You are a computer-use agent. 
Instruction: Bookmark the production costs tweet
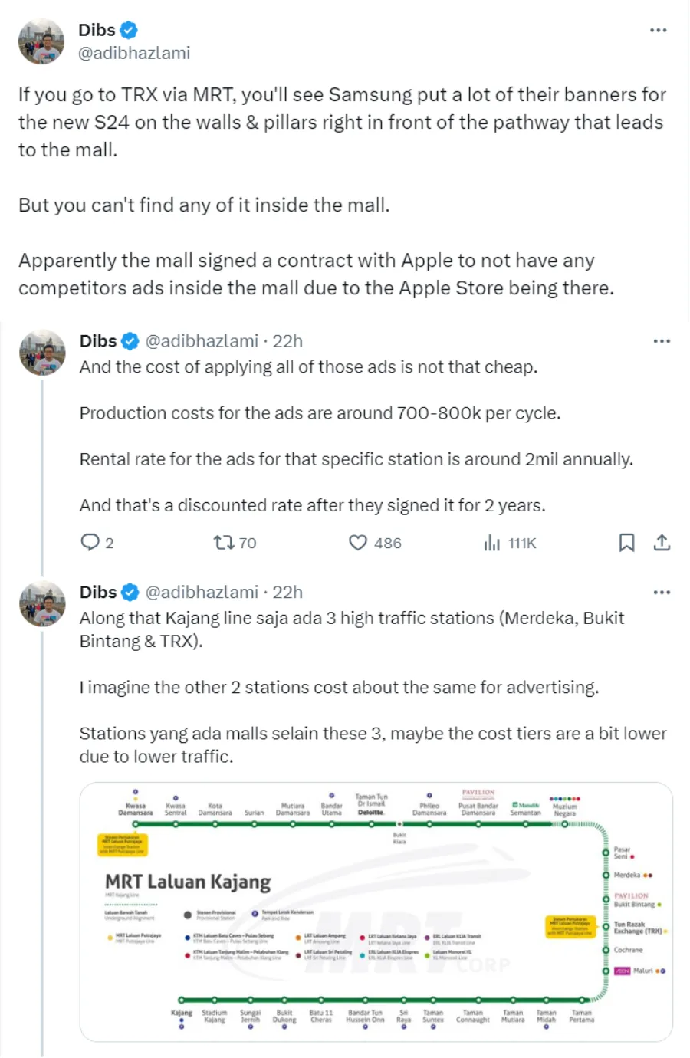[626, 543]
